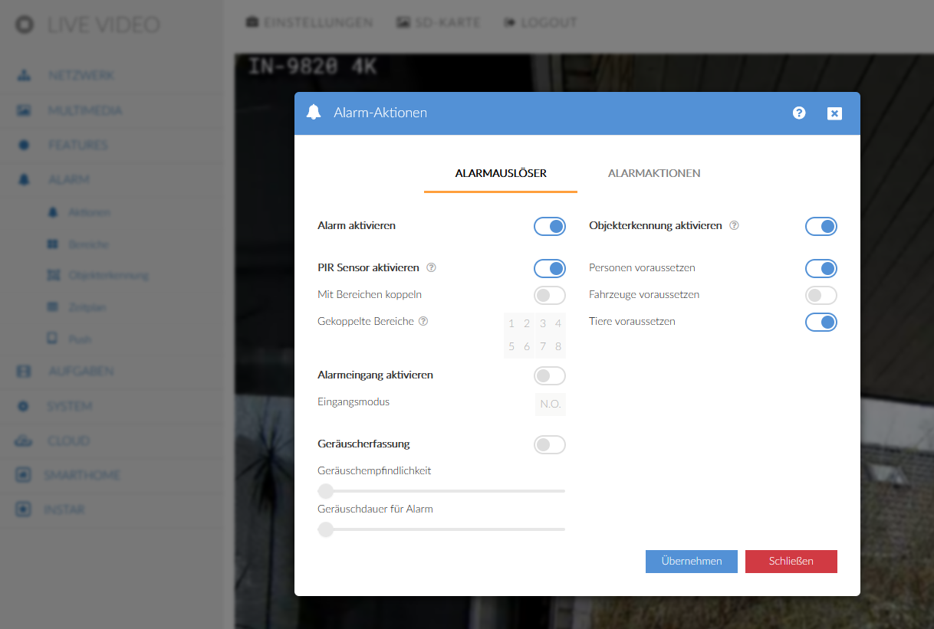Click the SD-Karte image icon
Image resolution: width=934 pixels, height=629 pixels.
[x=403, y=22]
